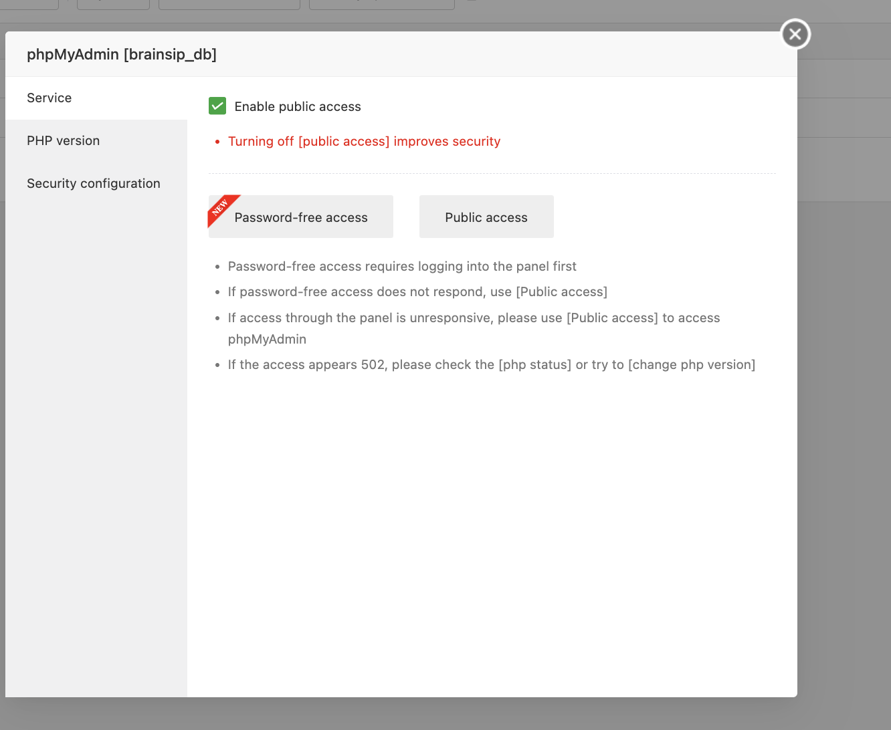Uncheck the green Enable public access checkbox

pyautogui.click(x=217, y=106)
